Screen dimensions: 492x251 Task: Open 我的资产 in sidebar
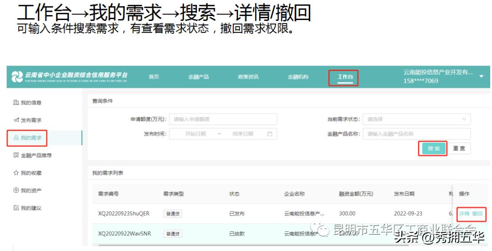(x=31, y=190)
